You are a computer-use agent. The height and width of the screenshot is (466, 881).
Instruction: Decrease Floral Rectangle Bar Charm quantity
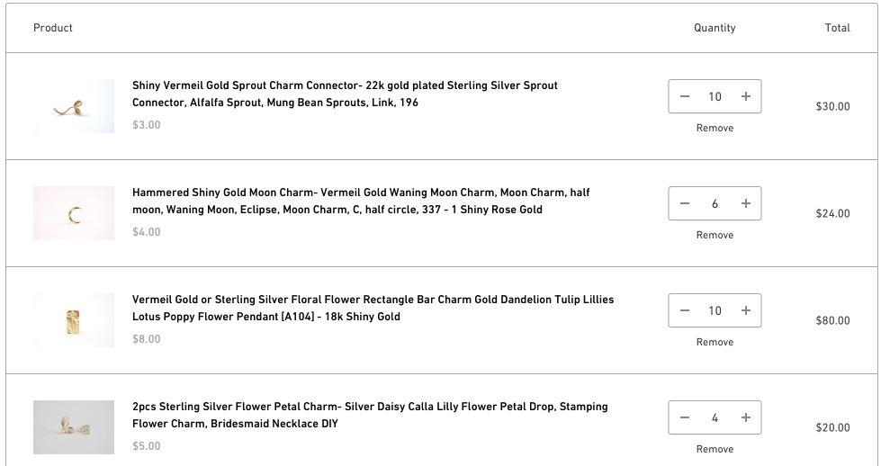(685, 310)
